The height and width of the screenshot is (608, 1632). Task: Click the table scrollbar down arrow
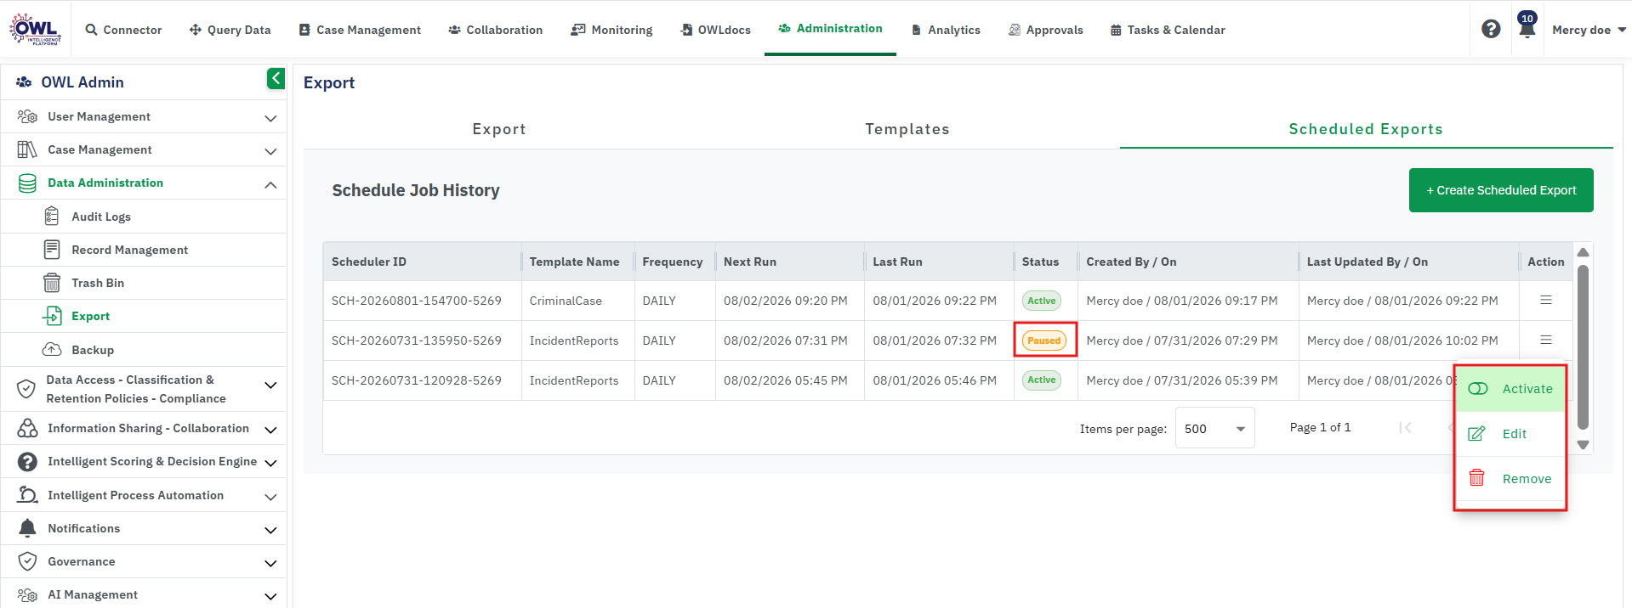tap(1583, 444)
